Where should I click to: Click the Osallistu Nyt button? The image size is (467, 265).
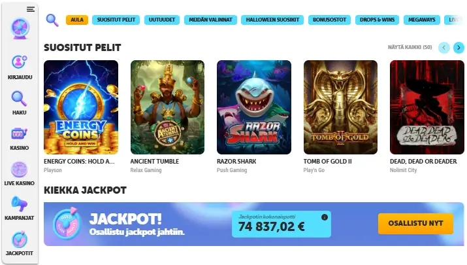pos(415,223)
